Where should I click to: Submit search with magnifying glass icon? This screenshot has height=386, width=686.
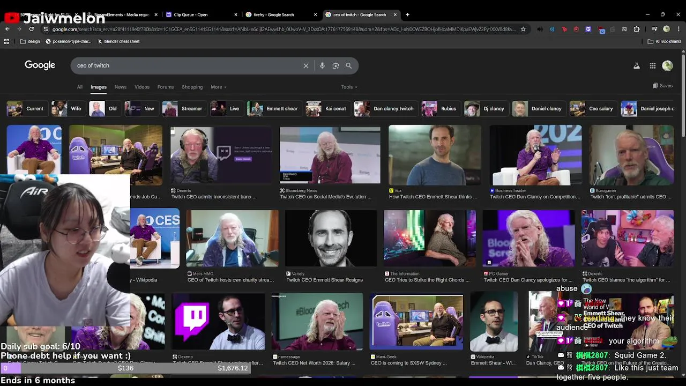click(x=349, y=65)
